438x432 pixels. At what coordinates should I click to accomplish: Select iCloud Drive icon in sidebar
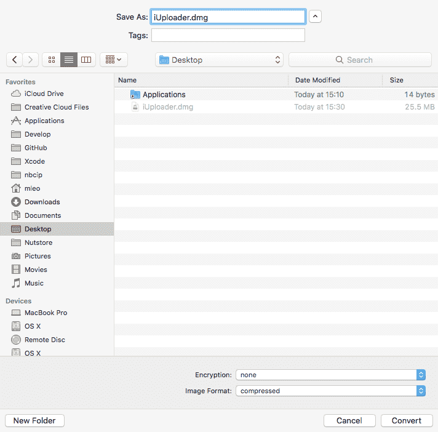(x=16, y=94)
